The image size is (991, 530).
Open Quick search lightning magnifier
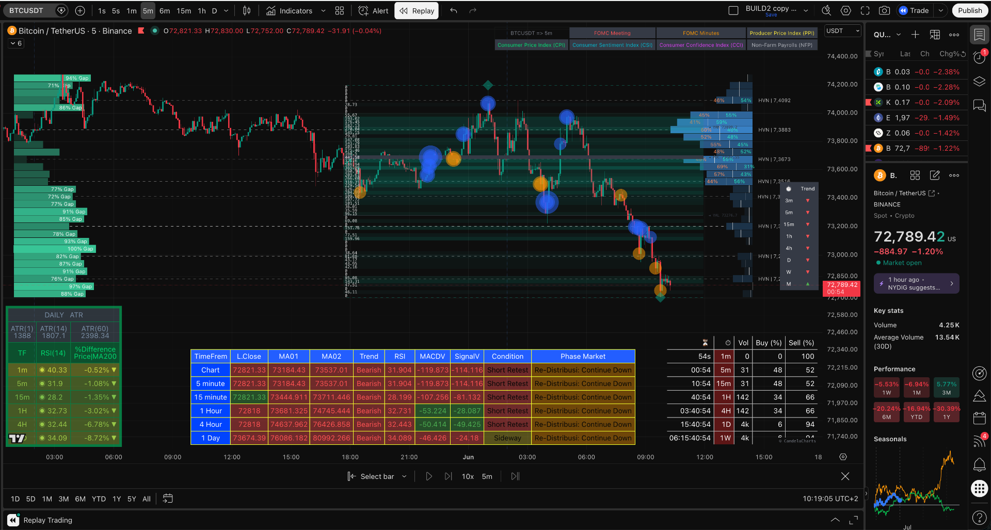(826, 10)
